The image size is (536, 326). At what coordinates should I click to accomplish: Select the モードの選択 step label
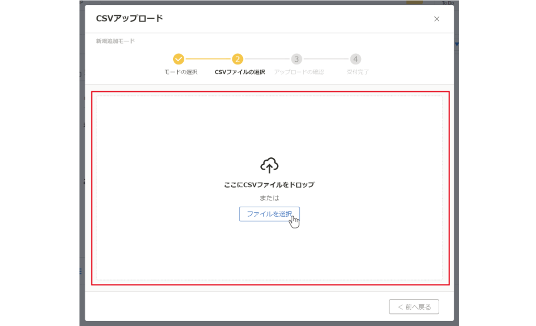tap(181, 72)
